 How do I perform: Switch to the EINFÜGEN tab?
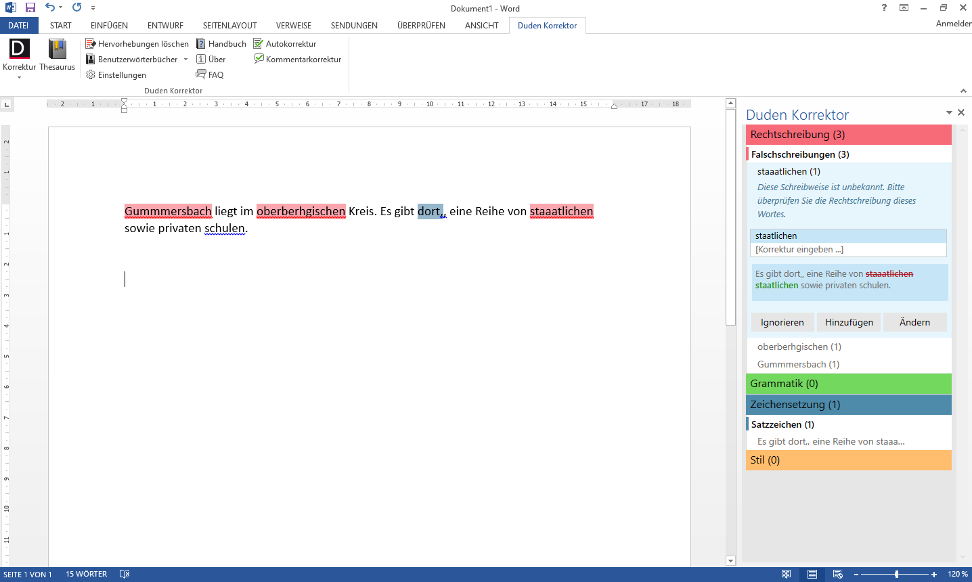coord(109,26)
